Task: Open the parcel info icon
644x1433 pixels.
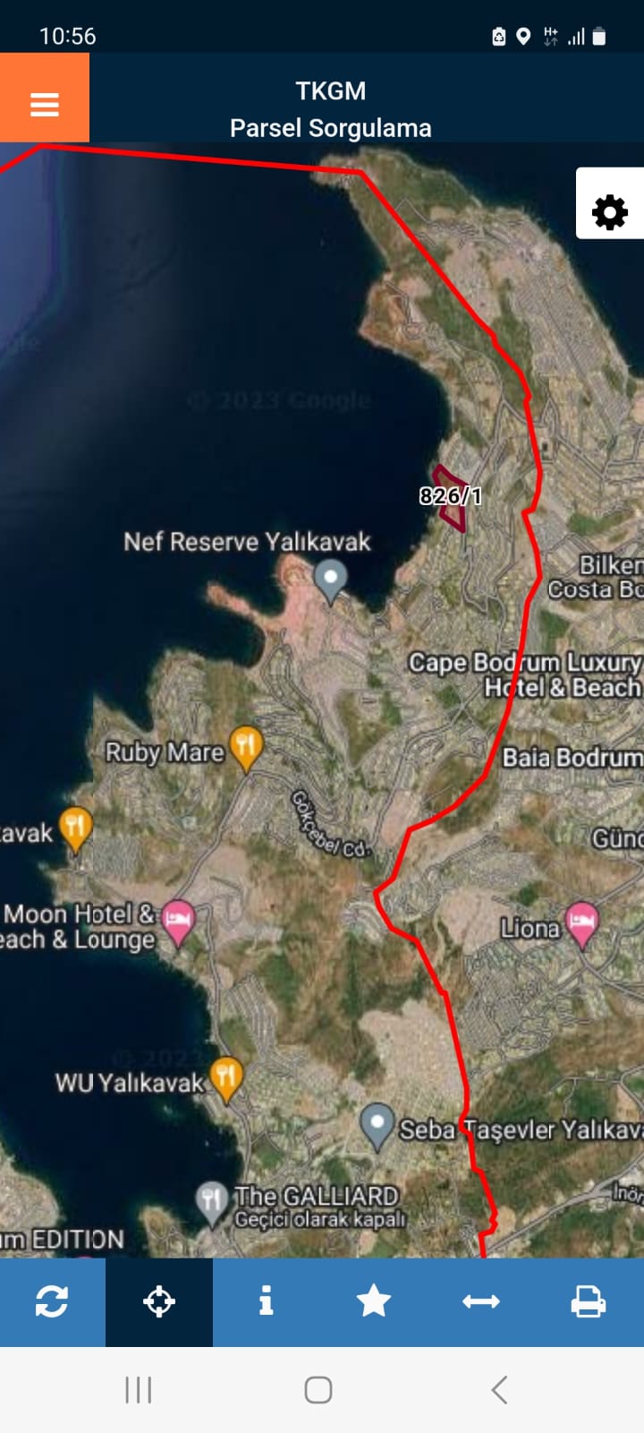Action: point(266,1301)
